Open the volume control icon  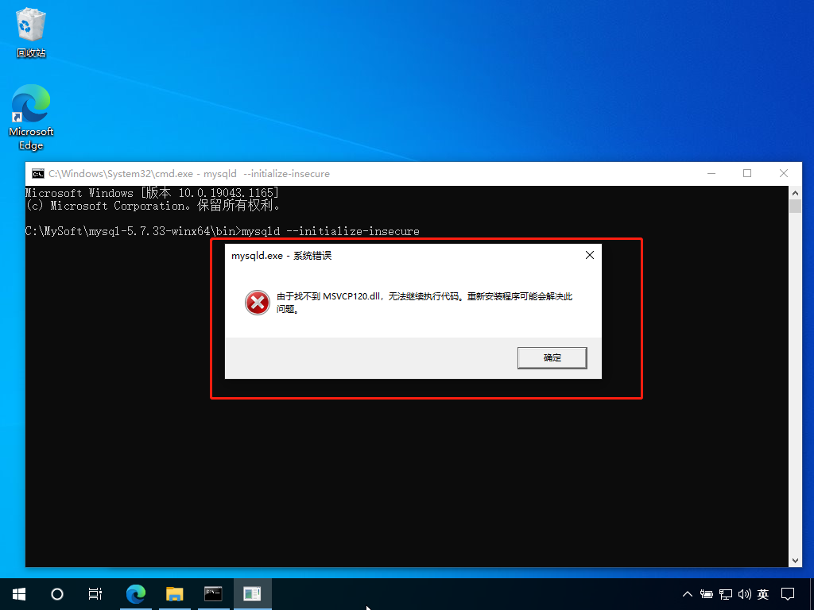(745, 593)
